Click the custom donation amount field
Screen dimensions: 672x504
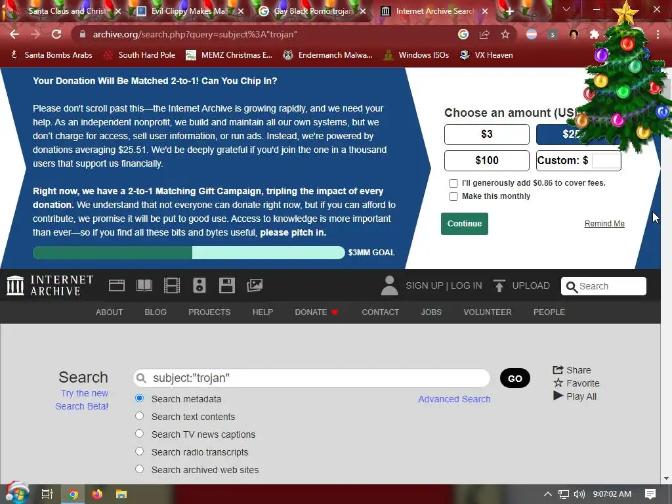(x=606, y=161)
